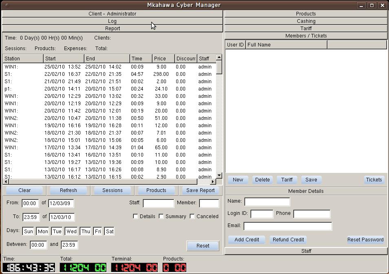Expand the Products panel header
The width and height of the screenshot is (389, 274).
point(306,13)
